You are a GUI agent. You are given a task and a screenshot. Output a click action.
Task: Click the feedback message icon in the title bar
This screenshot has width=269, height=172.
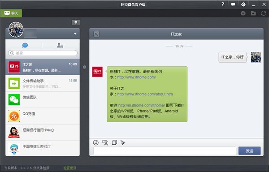[233, 4]
